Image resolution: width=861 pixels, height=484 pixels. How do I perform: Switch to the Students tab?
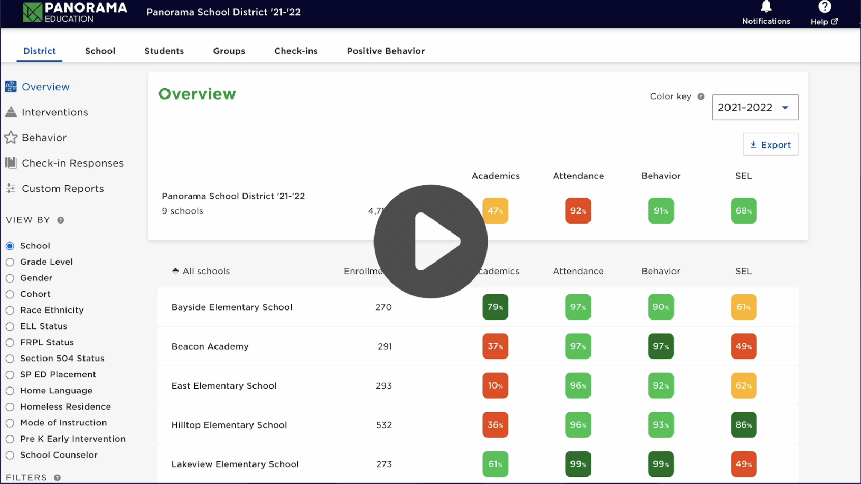[164, 51]
